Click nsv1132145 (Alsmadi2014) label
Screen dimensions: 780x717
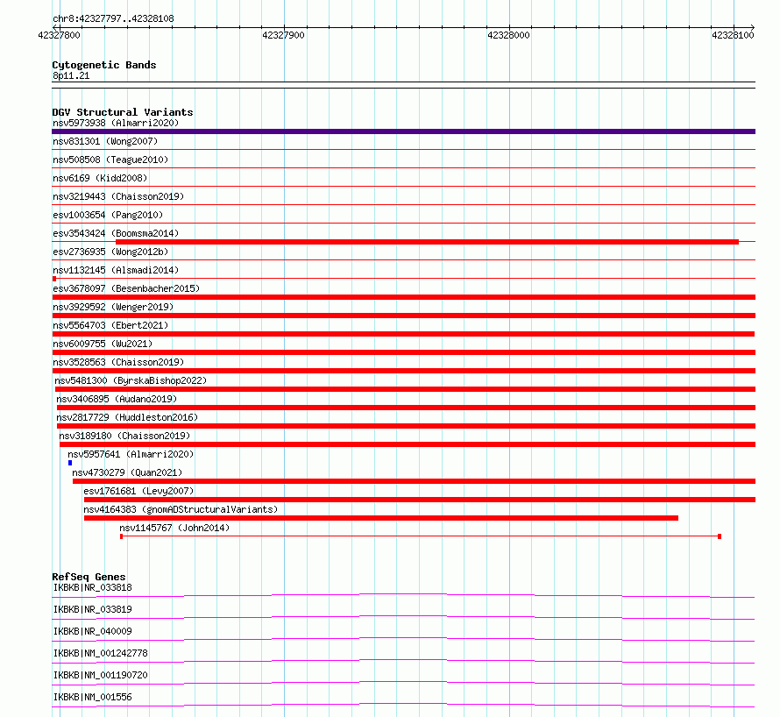[116, 270]
